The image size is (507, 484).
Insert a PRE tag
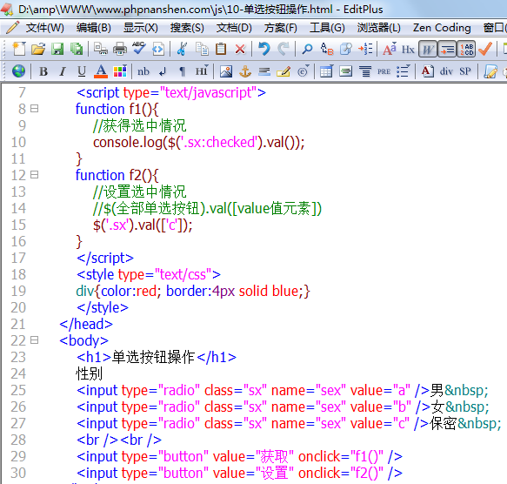click(384, 71)
